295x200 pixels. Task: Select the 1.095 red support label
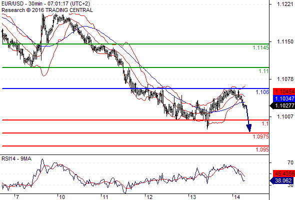pyautogui.click(x=262, y=149)
